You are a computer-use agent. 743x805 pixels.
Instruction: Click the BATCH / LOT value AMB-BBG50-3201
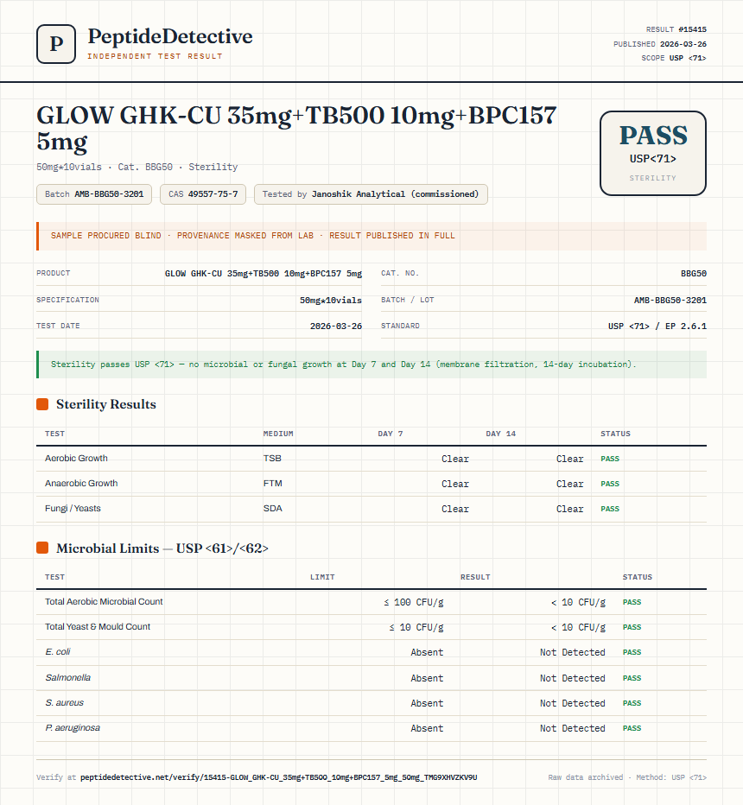pyautogui.click(x=670, y=301)
